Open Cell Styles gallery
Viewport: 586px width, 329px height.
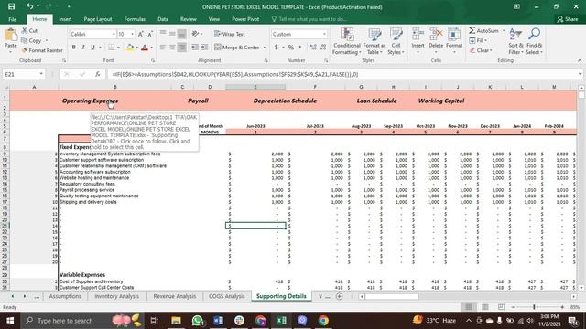tap(396, 41)
